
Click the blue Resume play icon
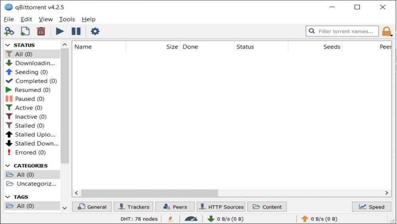(x=60, y=31)
